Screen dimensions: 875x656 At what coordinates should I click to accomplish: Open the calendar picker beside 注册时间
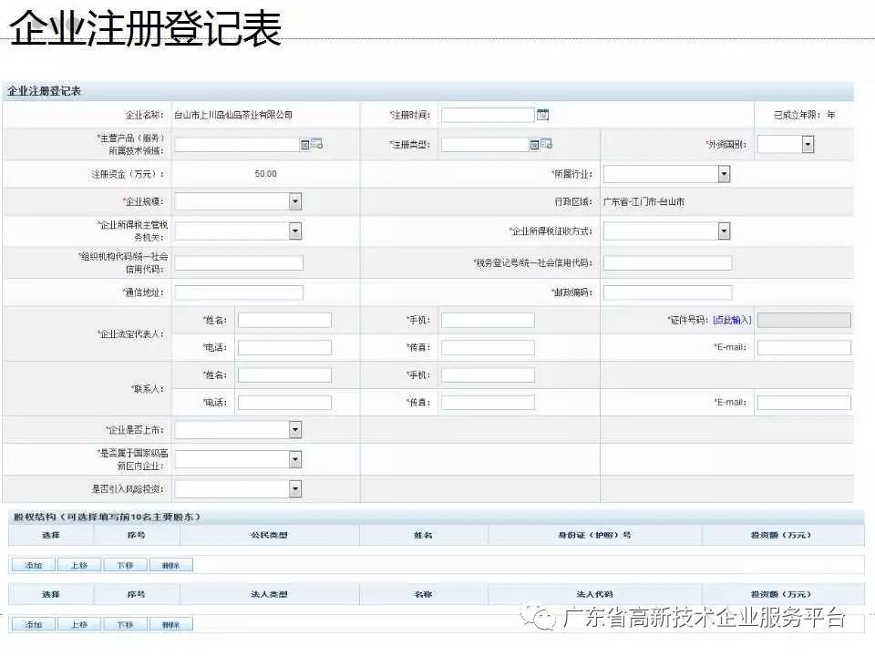click(x=543, y=115)
